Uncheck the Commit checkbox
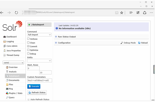The image size is (155, 102). pyautogui.click(x=28, y=46)
